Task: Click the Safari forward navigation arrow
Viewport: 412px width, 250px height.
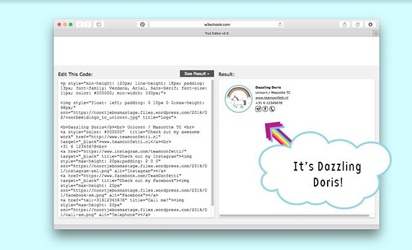Action: coord(87,25)
